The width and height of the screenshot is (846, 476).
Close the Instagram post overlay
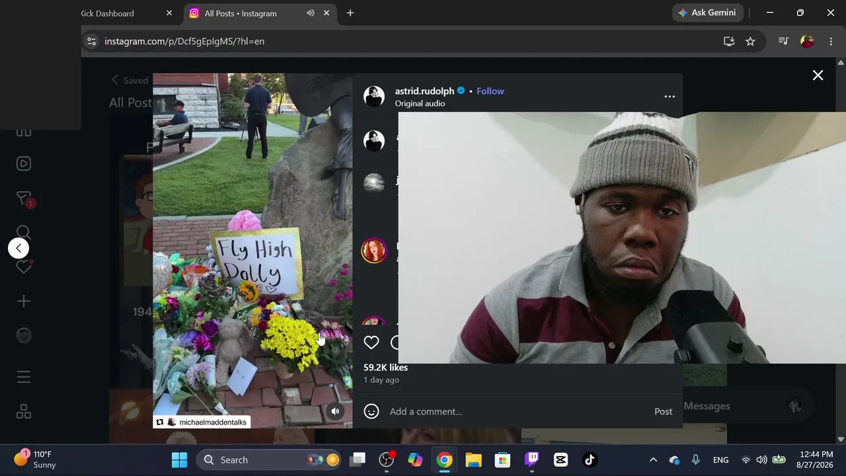click(818, 75)
